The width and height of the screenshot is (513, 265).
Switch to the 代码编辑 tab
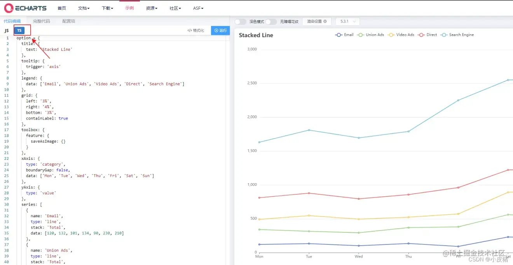[12, 21]
